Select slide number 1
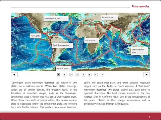This screenshot has width=161, height=120. (x=64, y=75)
